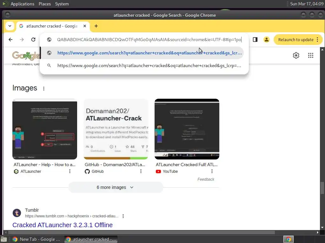Click the browser forward arrow
Image resolution: width=325 pixels, height=243 pixels.
(x=22, y=40)
